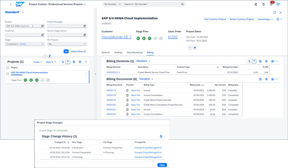Image resolution: width=288 pixels, height=168 pixels.
Task: Open billing document 90004174
Action: (111, 90)
